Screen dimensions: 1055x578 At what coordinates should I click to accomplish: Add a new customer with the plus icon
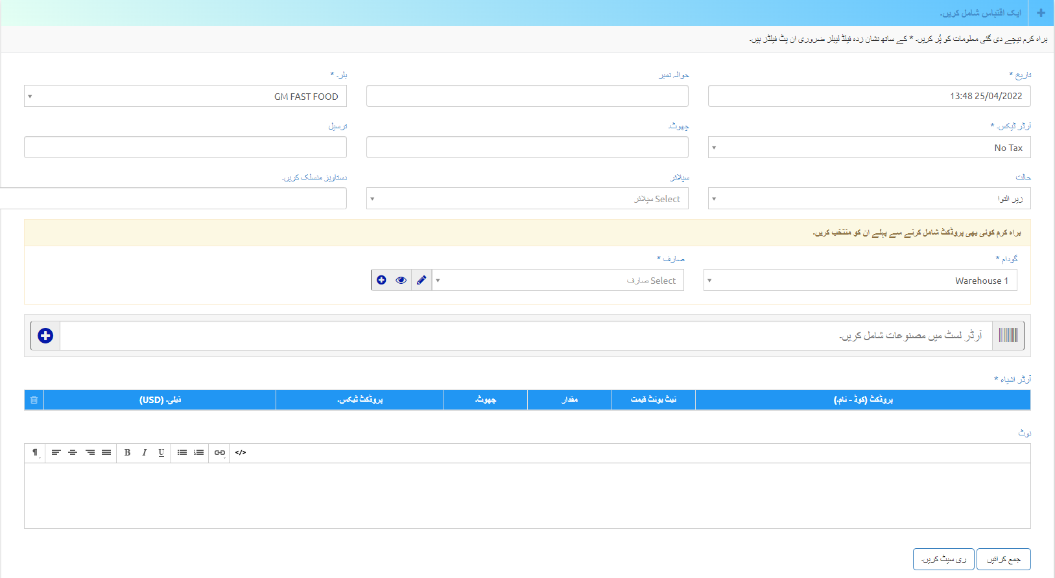[x=381, y=280]
